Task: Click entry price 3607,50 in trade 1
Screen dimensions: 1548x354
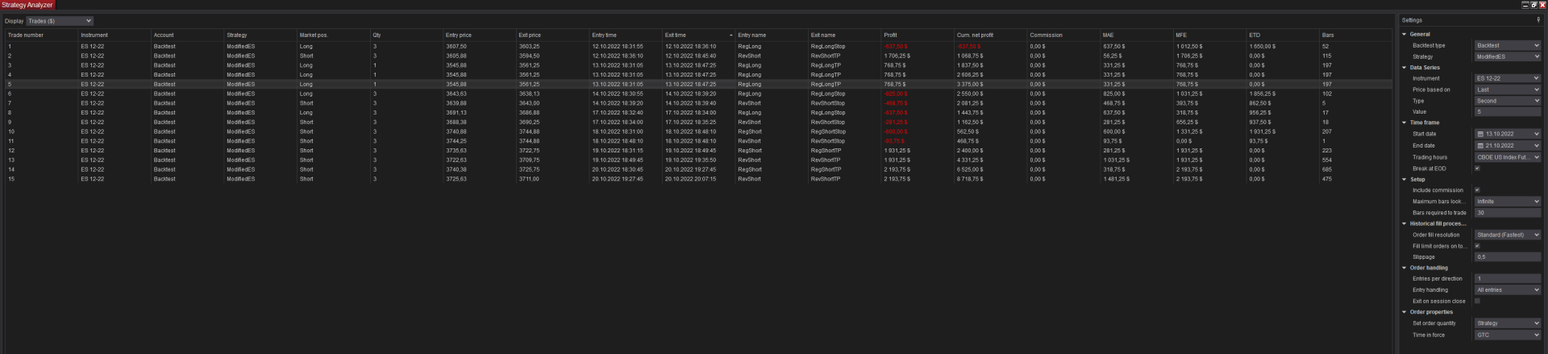Action: click(456, 47)
